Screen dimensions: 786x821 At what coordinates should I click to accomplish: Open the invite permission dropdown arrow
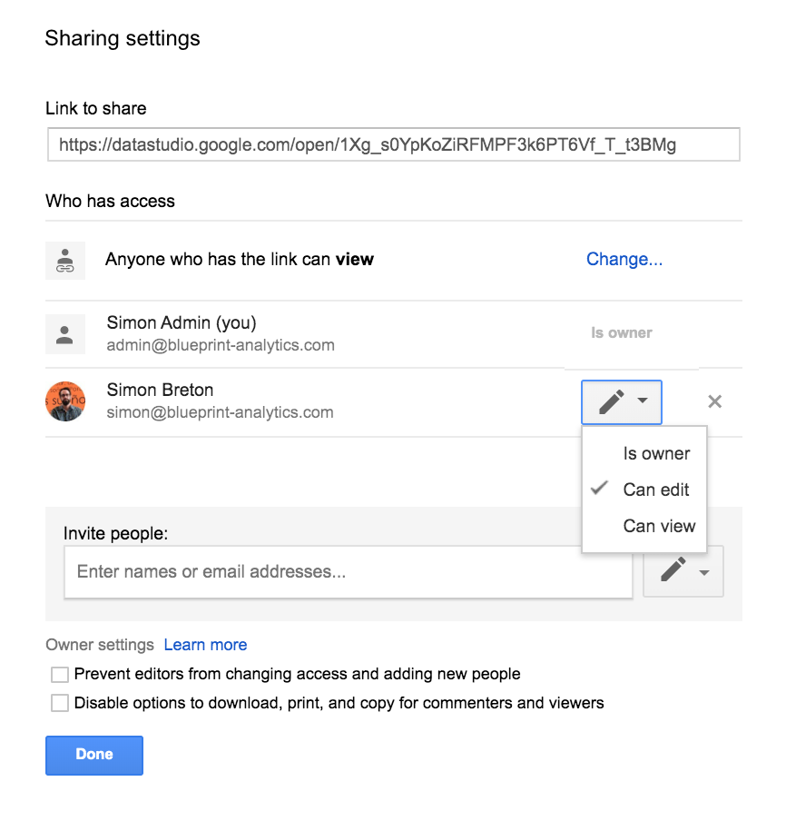(x=704, y=572)
